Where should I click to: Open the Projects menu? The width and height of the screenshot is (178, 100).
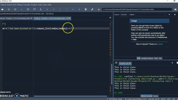coord(34,5)
